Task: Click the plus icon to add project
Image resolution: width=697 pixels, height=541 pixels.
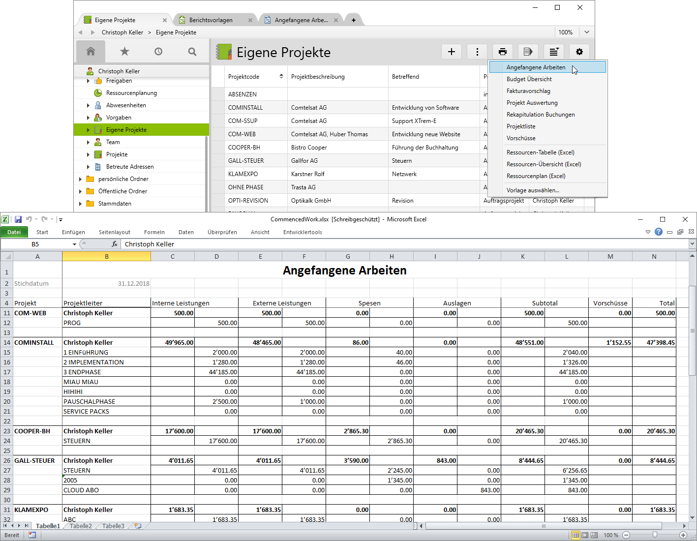Action: pyautogui.click(x=451, y=52)
